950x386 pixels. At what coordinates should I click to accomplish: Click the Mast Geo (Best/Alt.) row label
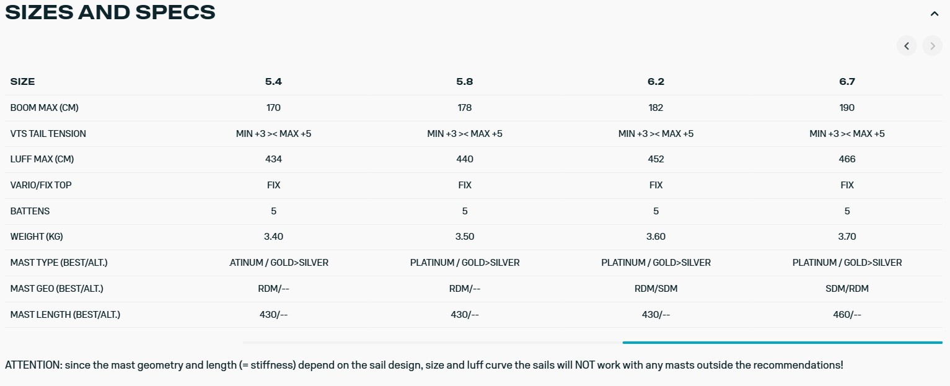pos(57,289)
